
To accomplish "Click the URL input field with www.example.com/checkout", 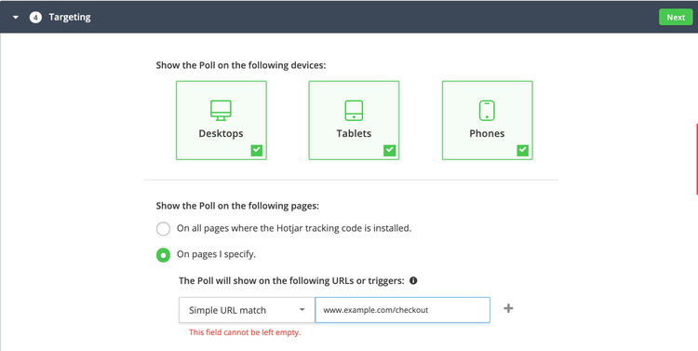I will 402,310.
